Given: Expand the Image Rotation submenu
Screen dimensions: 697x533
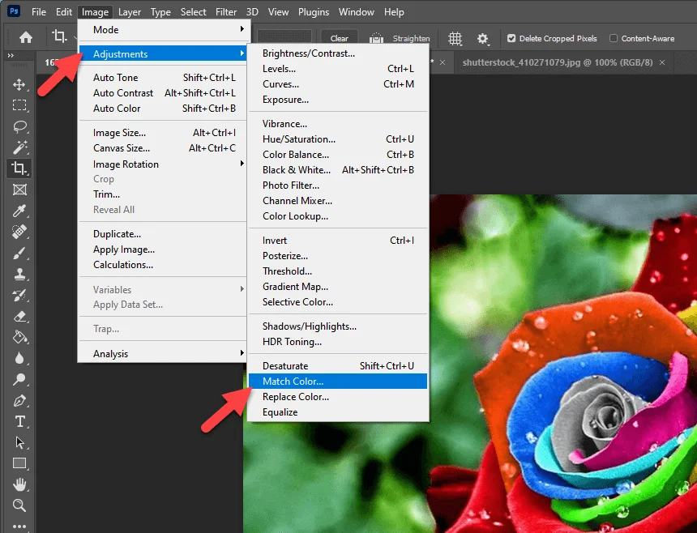Looking at the screenshot, I should (x=163, y=164).
